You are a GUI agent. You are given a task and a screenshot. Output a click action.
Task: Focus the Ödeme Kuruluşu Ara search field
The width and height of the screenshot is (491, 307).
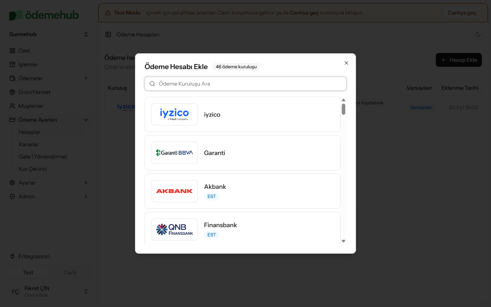tap(245, 84)
